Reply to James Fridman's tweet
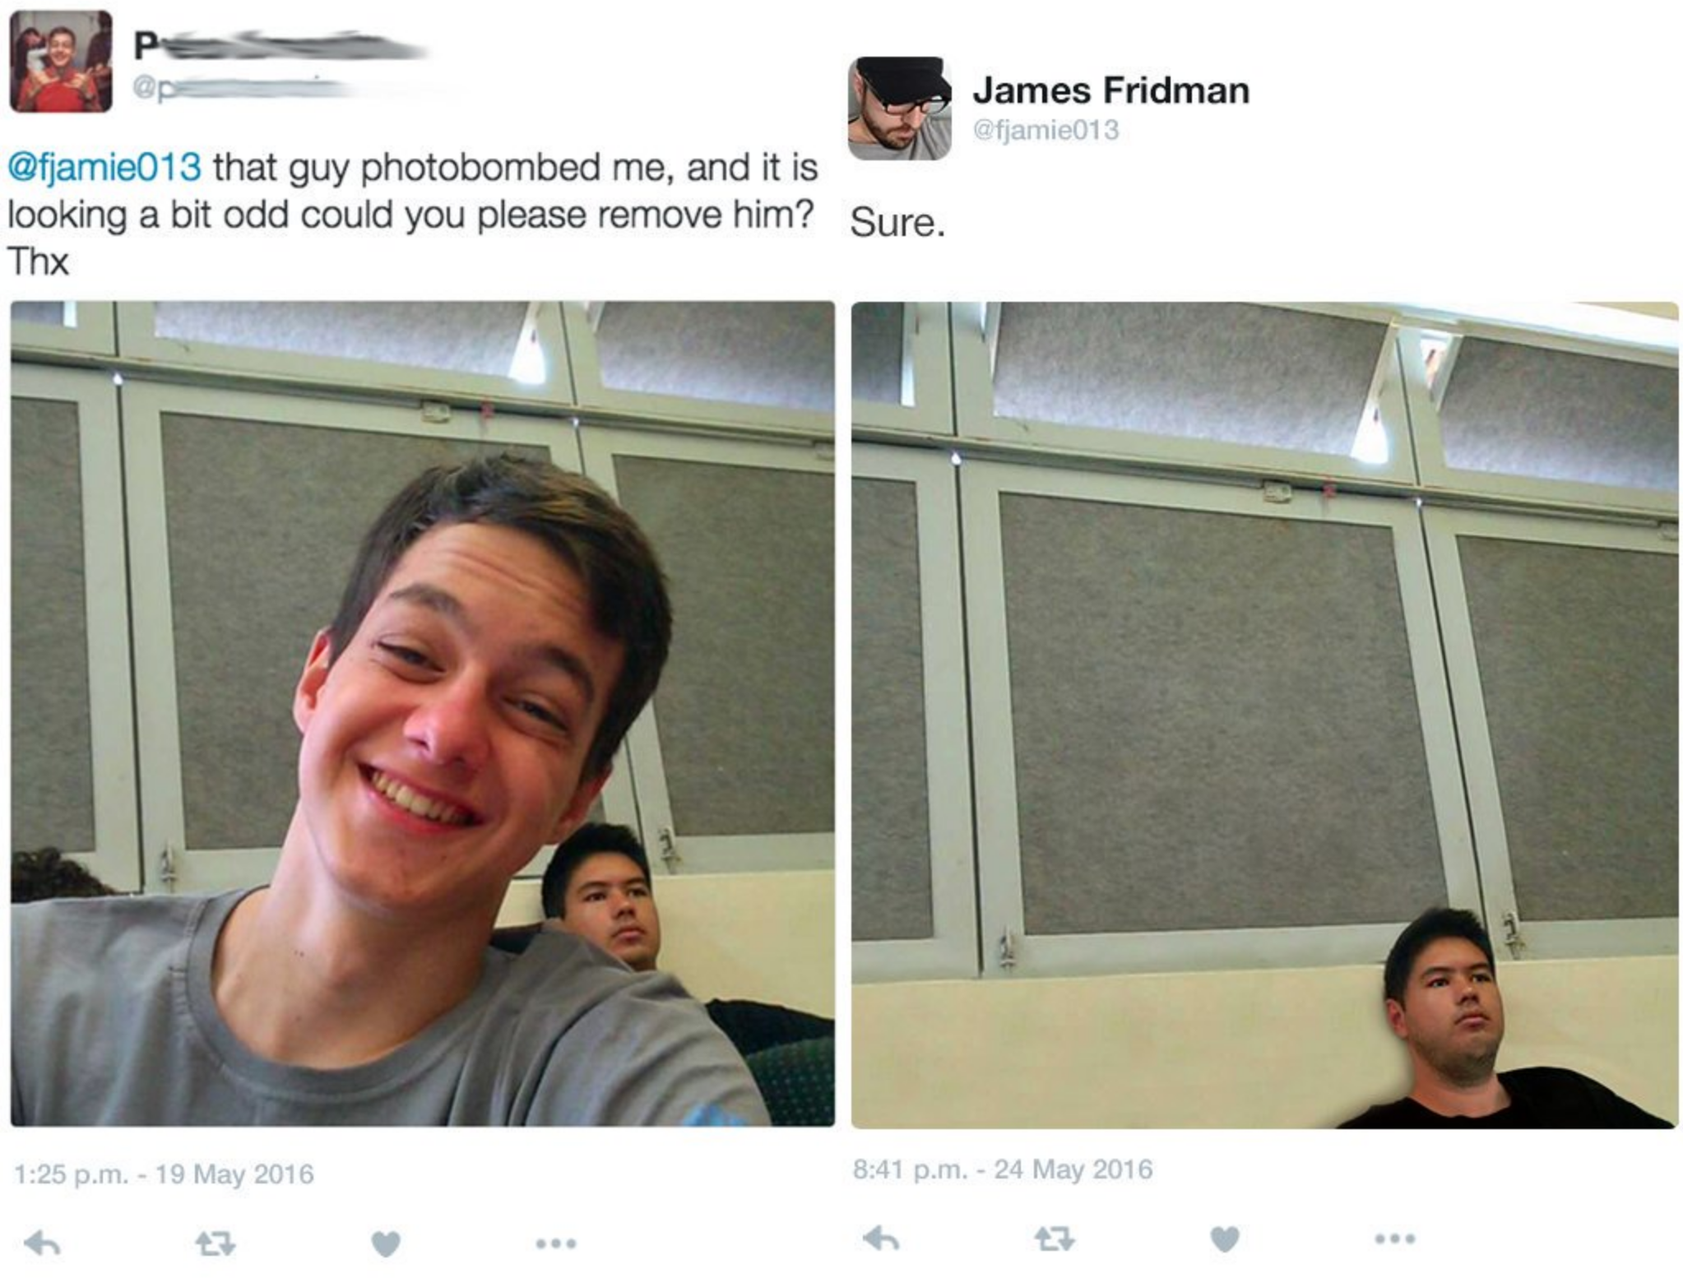 (x=881, y=1239)
